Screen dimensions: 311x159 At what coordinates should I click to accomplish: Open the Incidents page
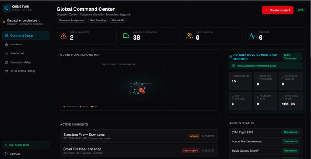tap(26, 44)
